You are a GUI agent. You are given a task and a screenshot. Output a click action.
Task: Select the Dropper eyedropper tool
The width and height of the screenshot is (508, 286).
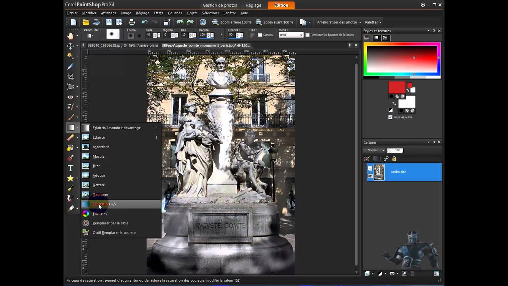tap(71, 66)
